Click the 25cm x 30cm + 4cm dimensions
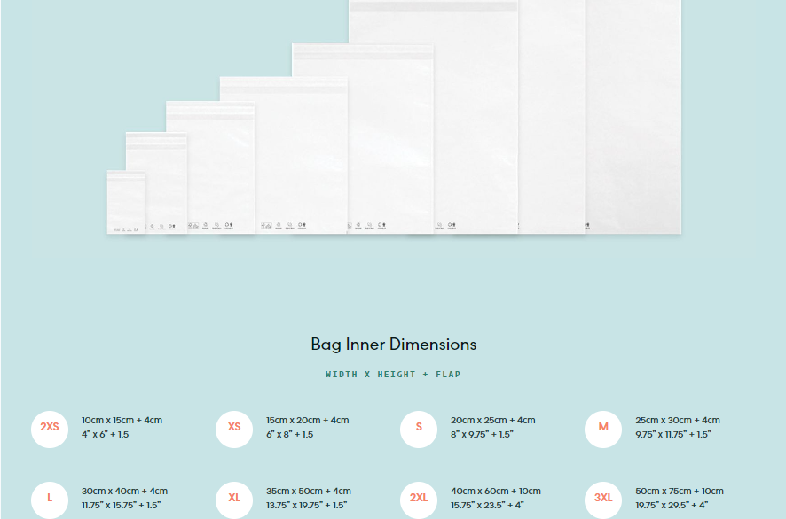Image resolution: width=786 pixels, height=519 pixels. pos(677,421)
